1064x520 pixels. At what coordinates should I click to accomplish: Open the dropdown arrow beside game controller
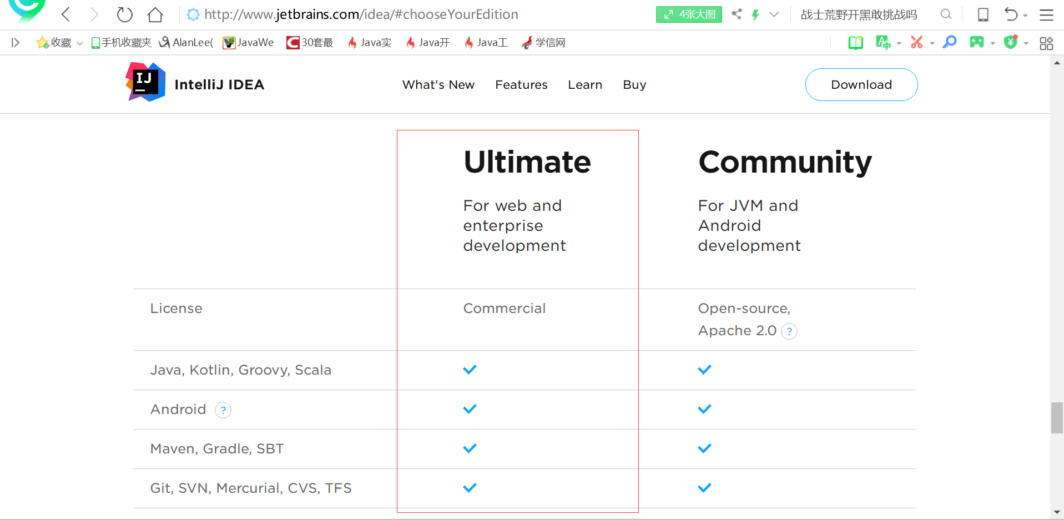click(x=993, y=43)
